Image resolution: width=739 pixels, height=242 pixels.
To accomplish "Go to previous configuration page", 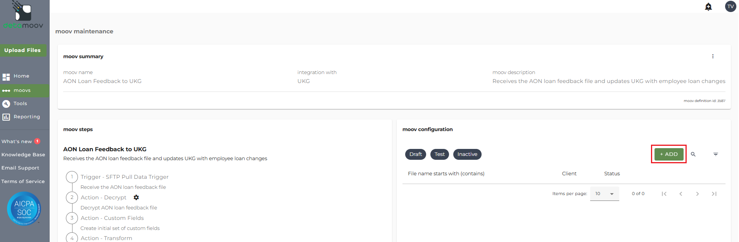I will (x=681, y=194).
